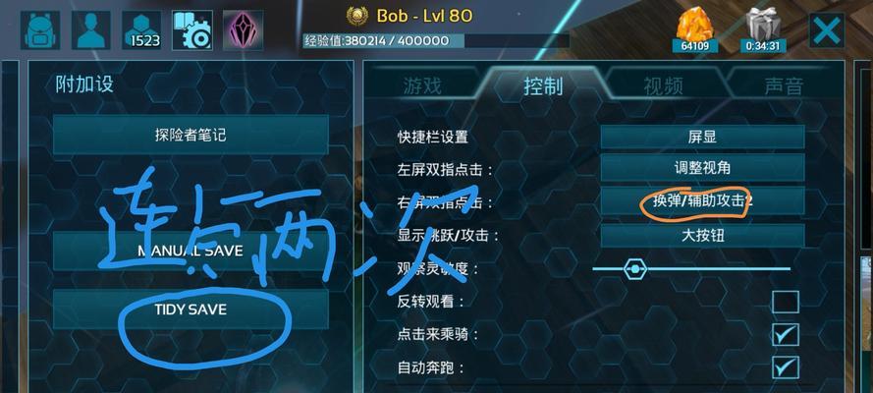Change the 调整视角 selector
Screen dimensions: 873x393
point(702,168)
